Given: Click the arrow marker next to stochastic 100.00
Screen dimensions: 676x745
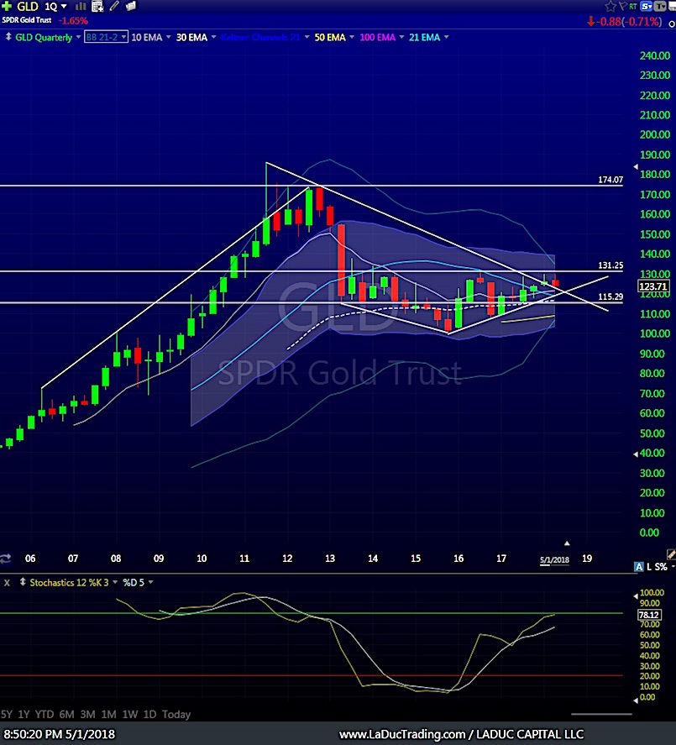Looking at the screenshot, I should click(636, 596).
